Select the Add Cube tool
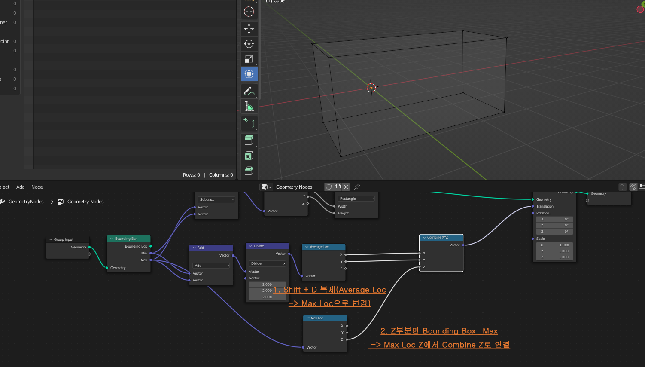The height and width of the screenshot is (367, 645). click(249, 123)
